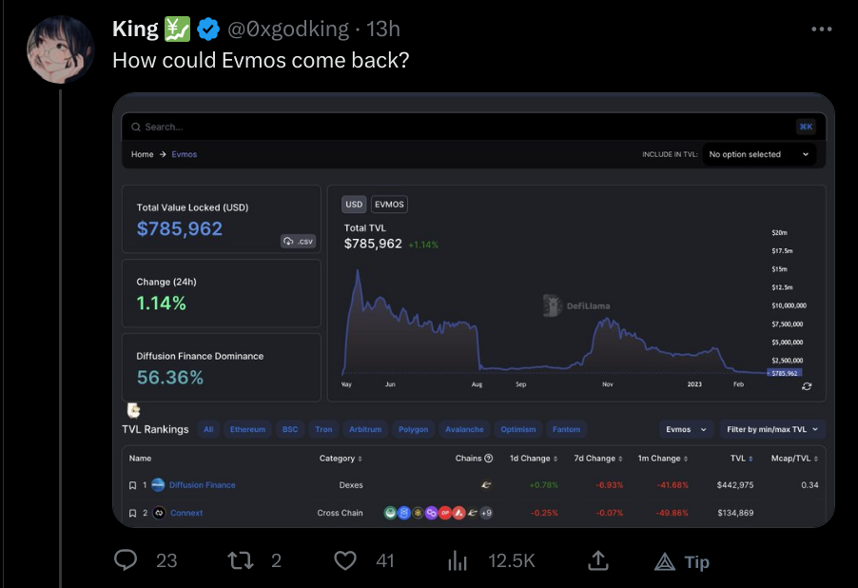Like the Evmos tweet
Screen dimensions: 858x588
point(345,560)
